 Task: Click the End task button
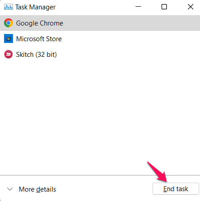[176, 189]
